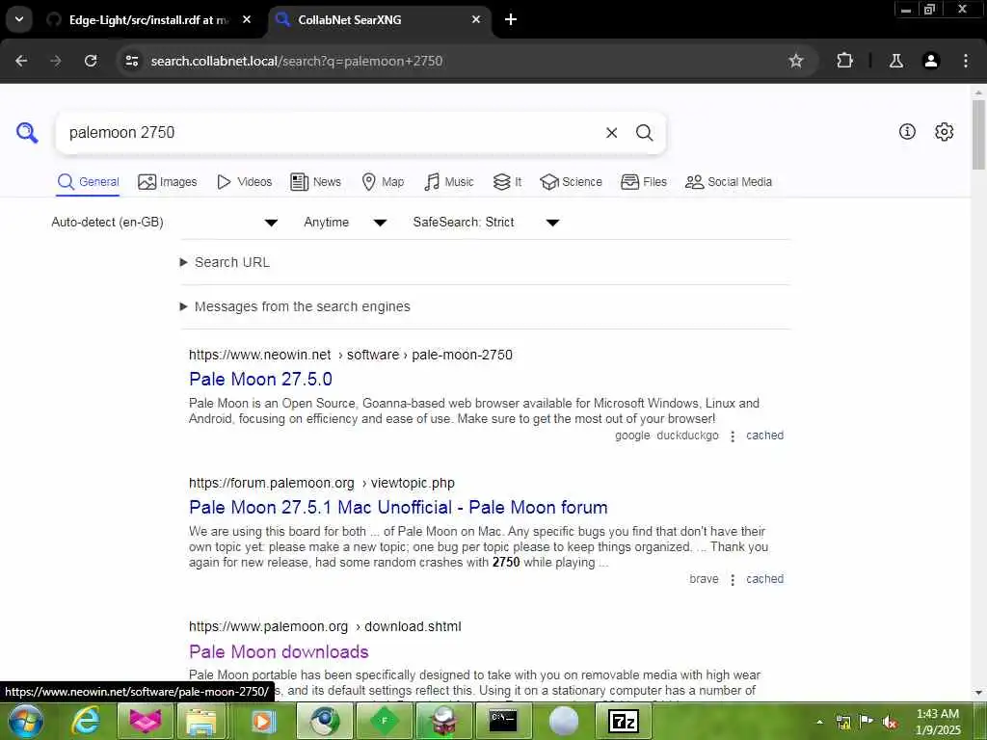Open the browser three-dot menu

(x=966, y=61)
